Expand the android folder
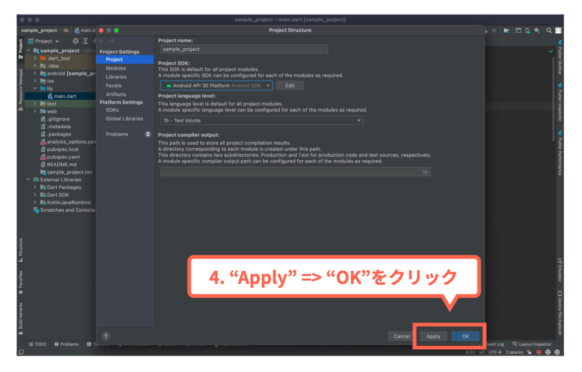Viewport: 582px width, 372px height. tap(35, 73)
